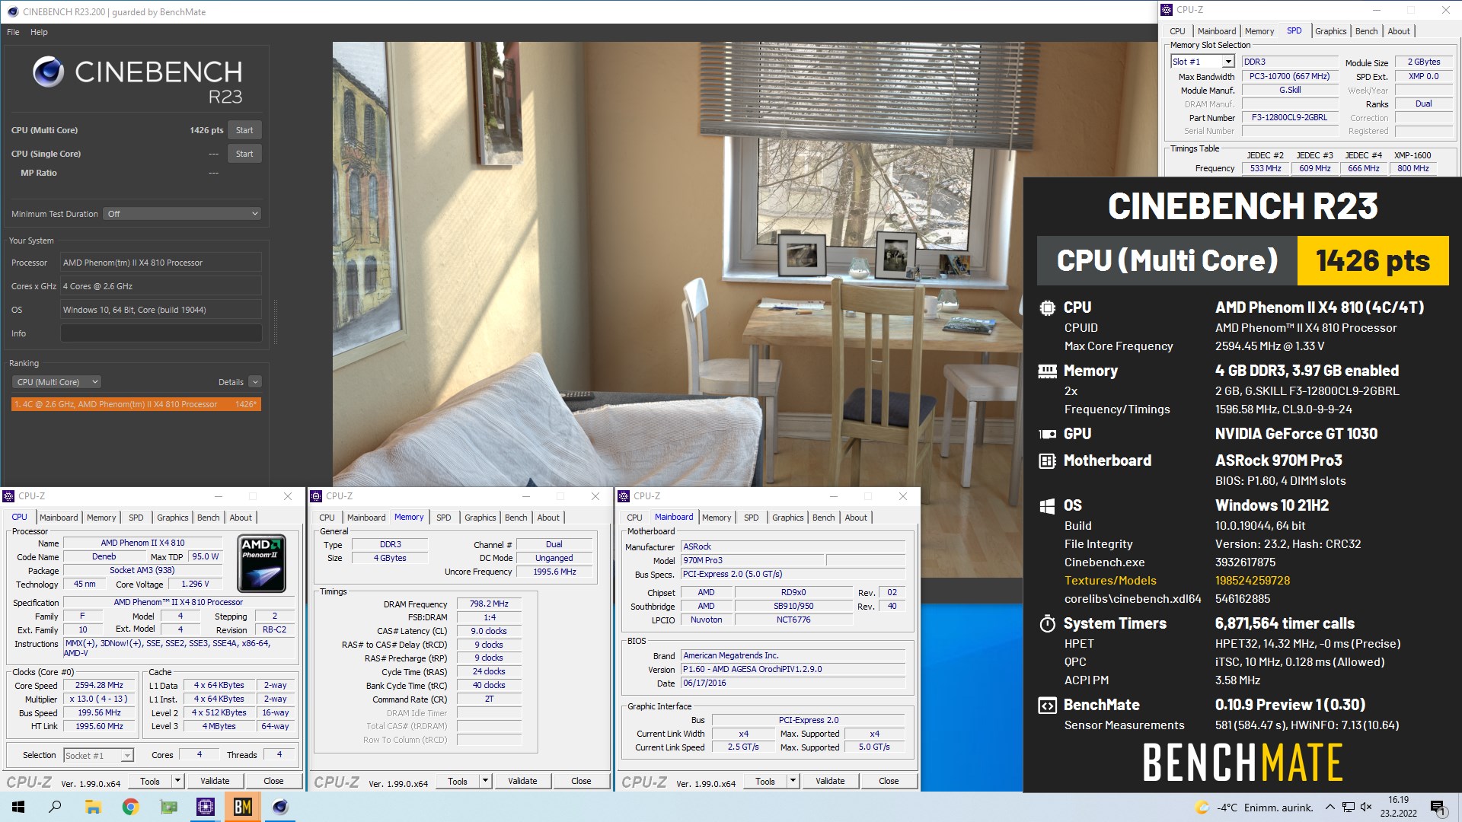Screen dimensions: 1462x822
Task: Click BenchMate CPU chip icon
Action: point(1047,307)
